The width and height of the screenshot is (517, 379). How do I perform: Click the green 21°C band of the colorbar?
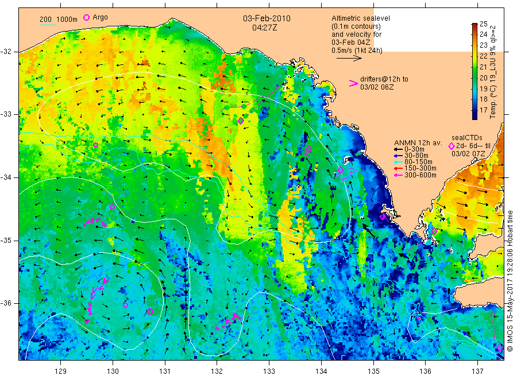(474, 67)
